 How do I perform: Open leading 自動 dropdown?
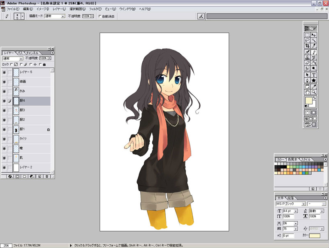322,211
